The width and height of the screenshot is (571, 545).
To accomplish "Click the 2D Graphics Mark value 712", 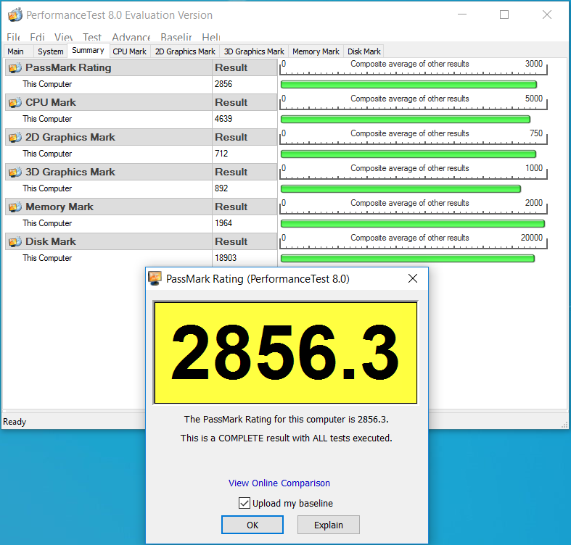I will 221,154.
